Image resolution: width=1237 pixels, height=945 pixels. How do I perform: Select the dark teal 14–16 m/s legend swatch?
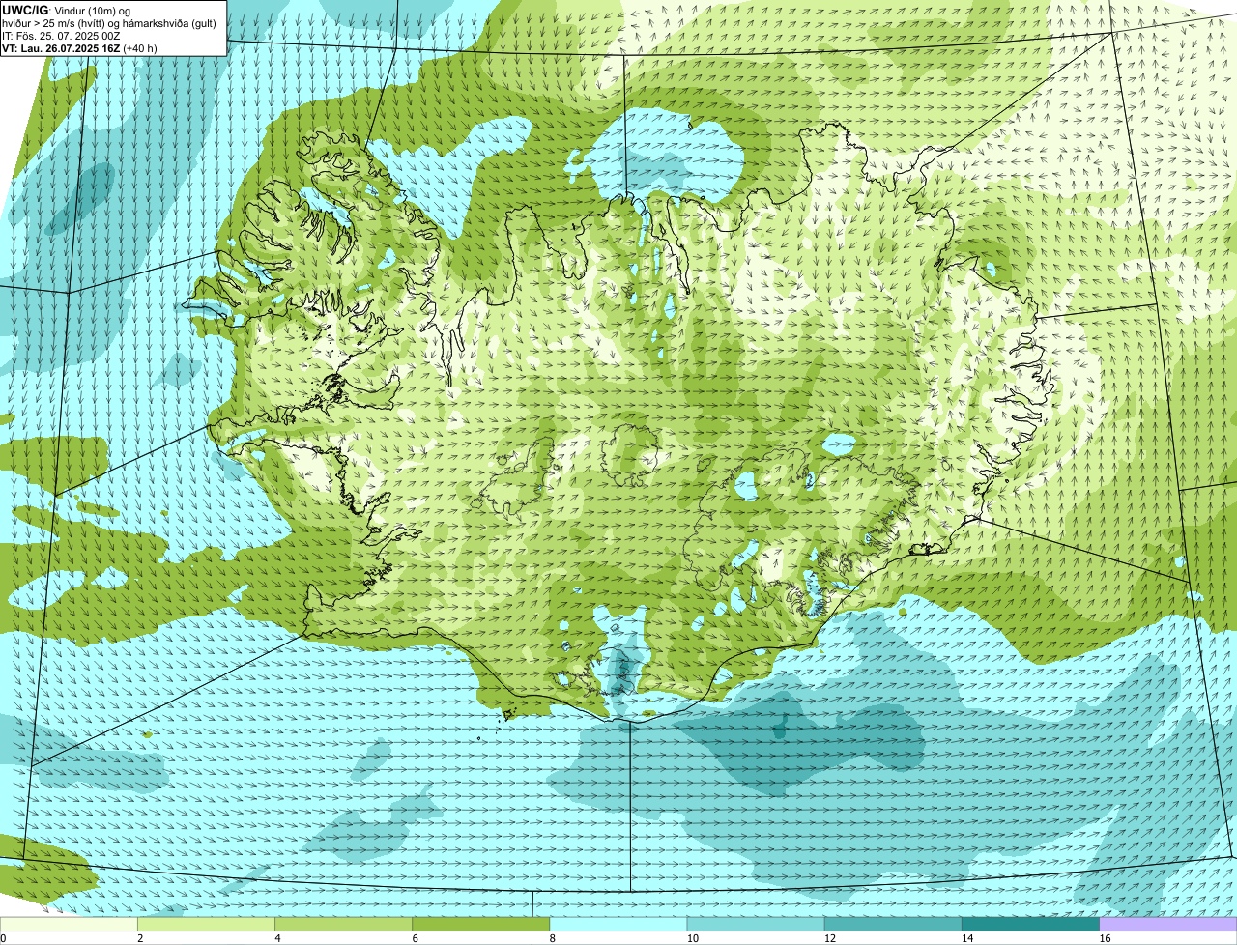[x=1031, y=924]
